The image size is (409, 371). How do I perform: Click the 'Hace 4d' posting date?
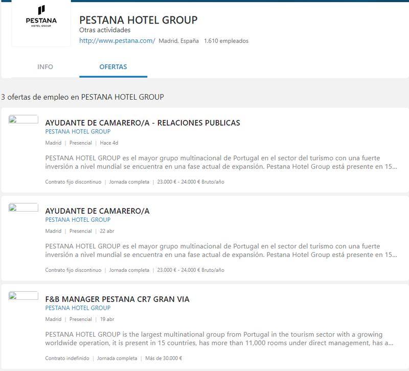(x=109, y=143)
